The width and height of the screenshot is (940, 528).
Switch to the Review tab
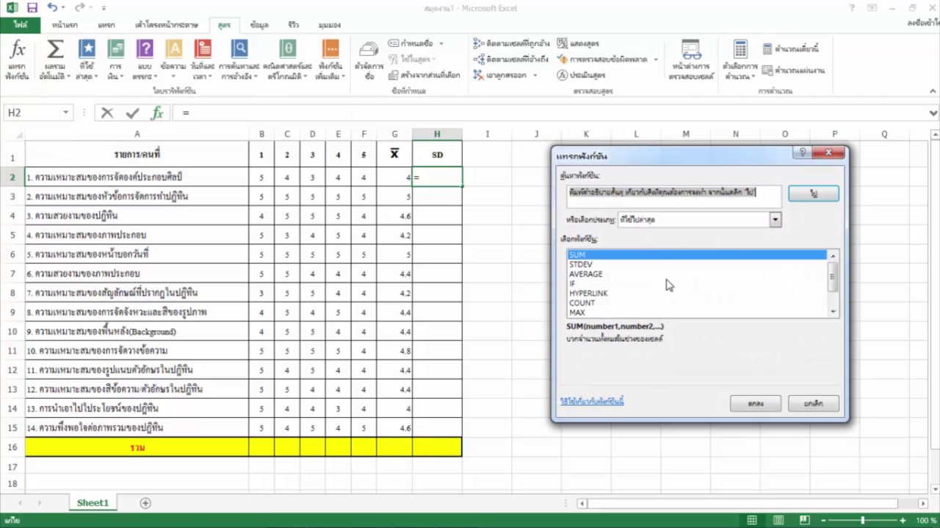[294, 25]
